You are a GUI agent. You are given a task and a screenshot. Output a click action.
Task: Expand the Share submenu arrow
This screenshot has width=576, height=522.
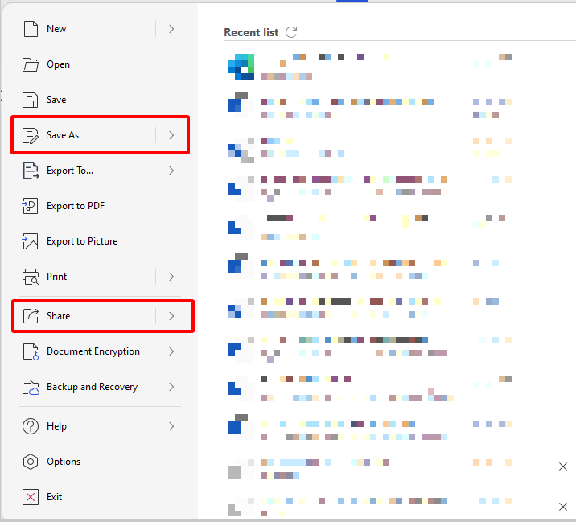pos(171,316)
